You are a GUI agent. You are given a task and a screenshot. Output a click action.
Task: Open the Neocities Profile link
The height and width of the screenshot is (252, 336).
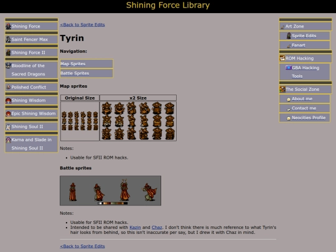tap(309, 118)
